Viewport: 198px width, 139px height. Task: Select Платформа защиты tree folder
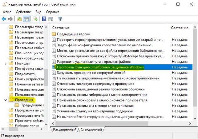[29, 68]
